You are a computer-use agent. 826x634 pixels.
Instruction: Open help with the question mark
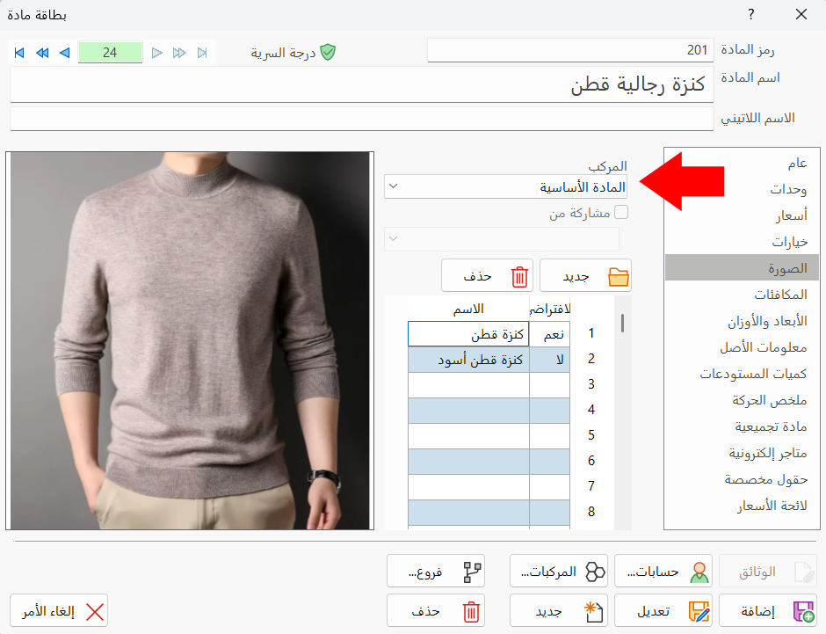click(x=751, y=14)
